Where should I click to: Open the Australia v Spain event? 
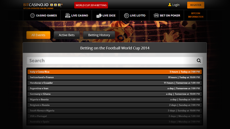[115, 122]
